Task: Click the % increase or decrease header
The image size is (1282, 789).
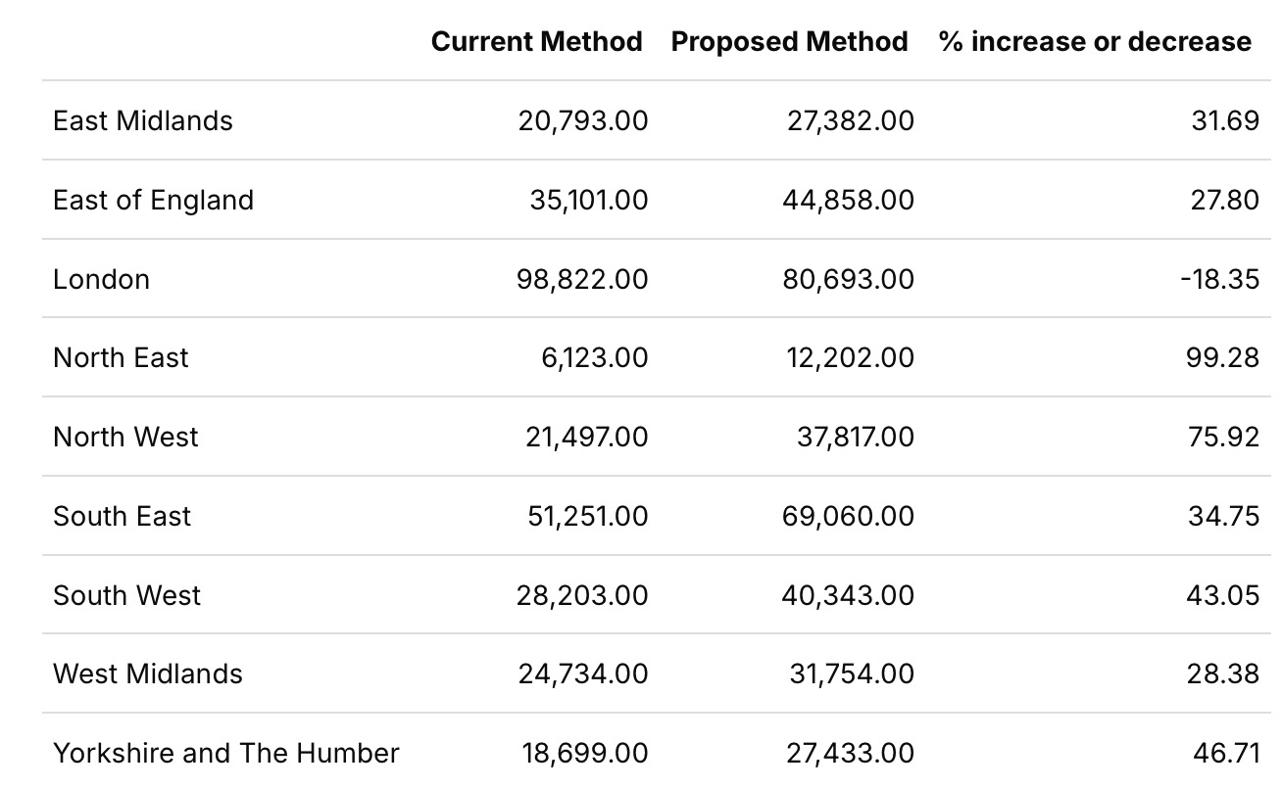Action: pyautogui.click(x=1094, y=41)
